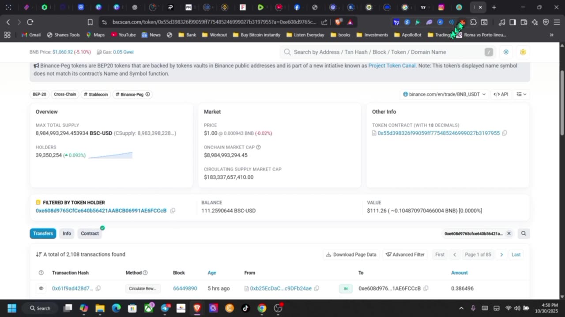Select the Stablecoin tag

[x=96, y=94]
